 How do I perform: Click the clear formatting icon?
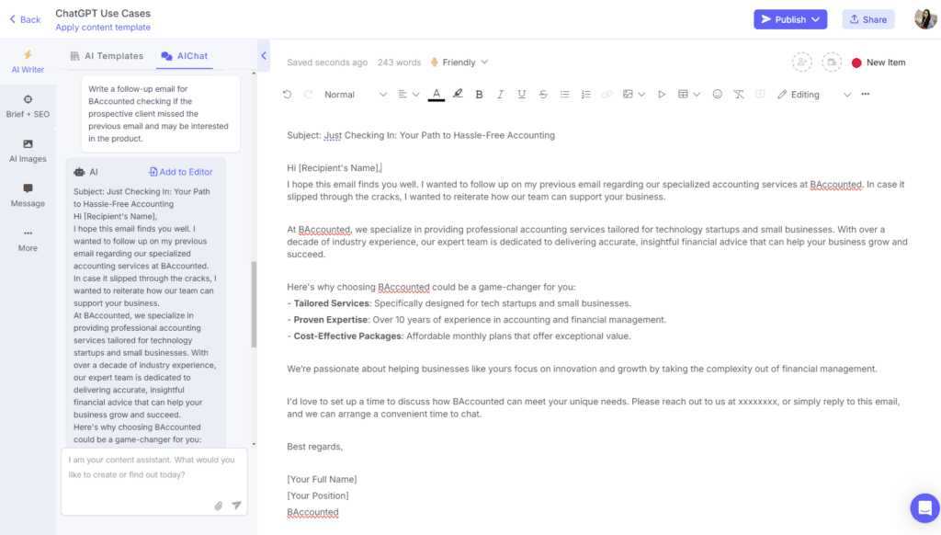(x=739, y=95)
